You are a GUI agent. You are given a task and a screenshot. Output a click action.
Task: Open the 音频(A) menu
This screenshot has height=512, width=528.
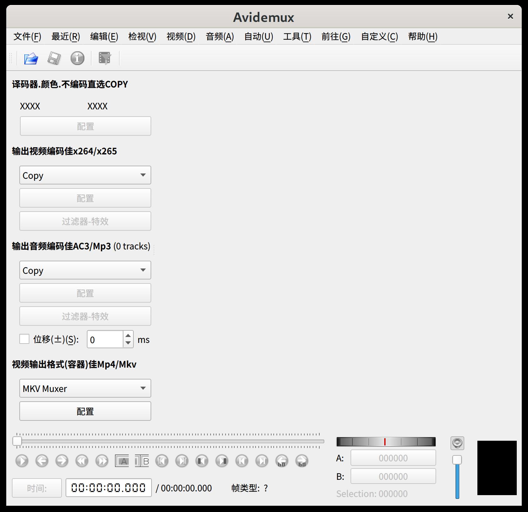click(x=220, y=37)
